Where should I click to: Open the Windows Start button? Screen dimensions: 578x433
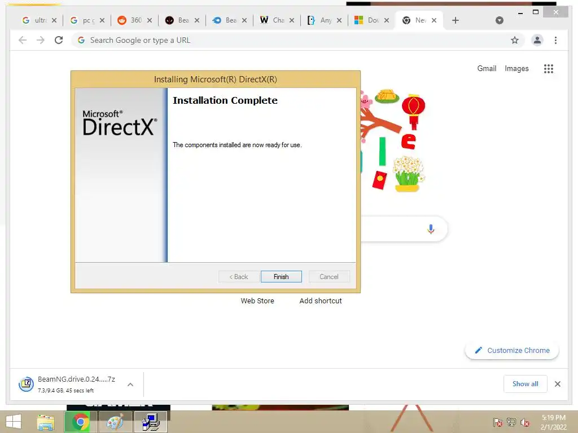click(x=14, y=422)
